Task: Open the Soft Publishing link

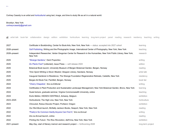Action: [x=36, y=49]
